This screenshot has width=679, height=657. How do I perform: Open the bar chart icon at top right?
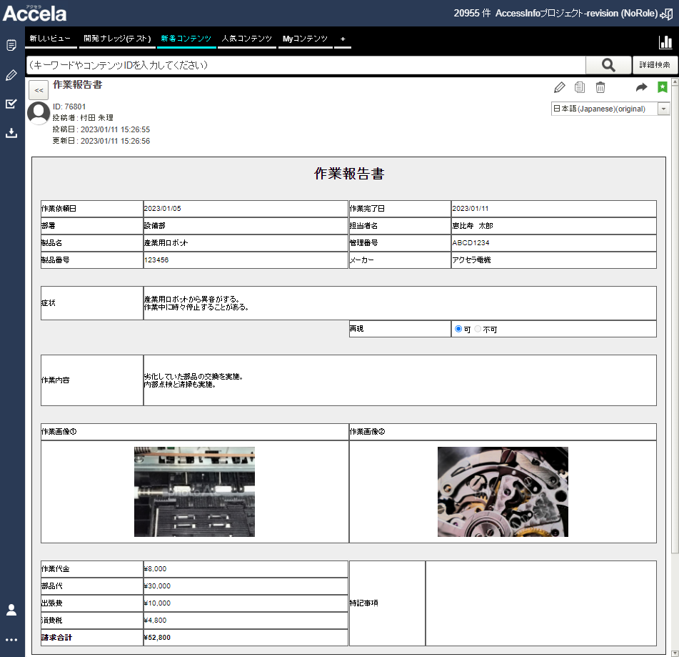pos(665,41)
